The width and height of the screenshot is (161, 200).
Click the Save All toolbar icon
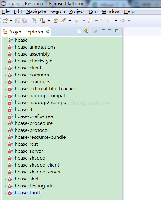(x=24, y=21)
